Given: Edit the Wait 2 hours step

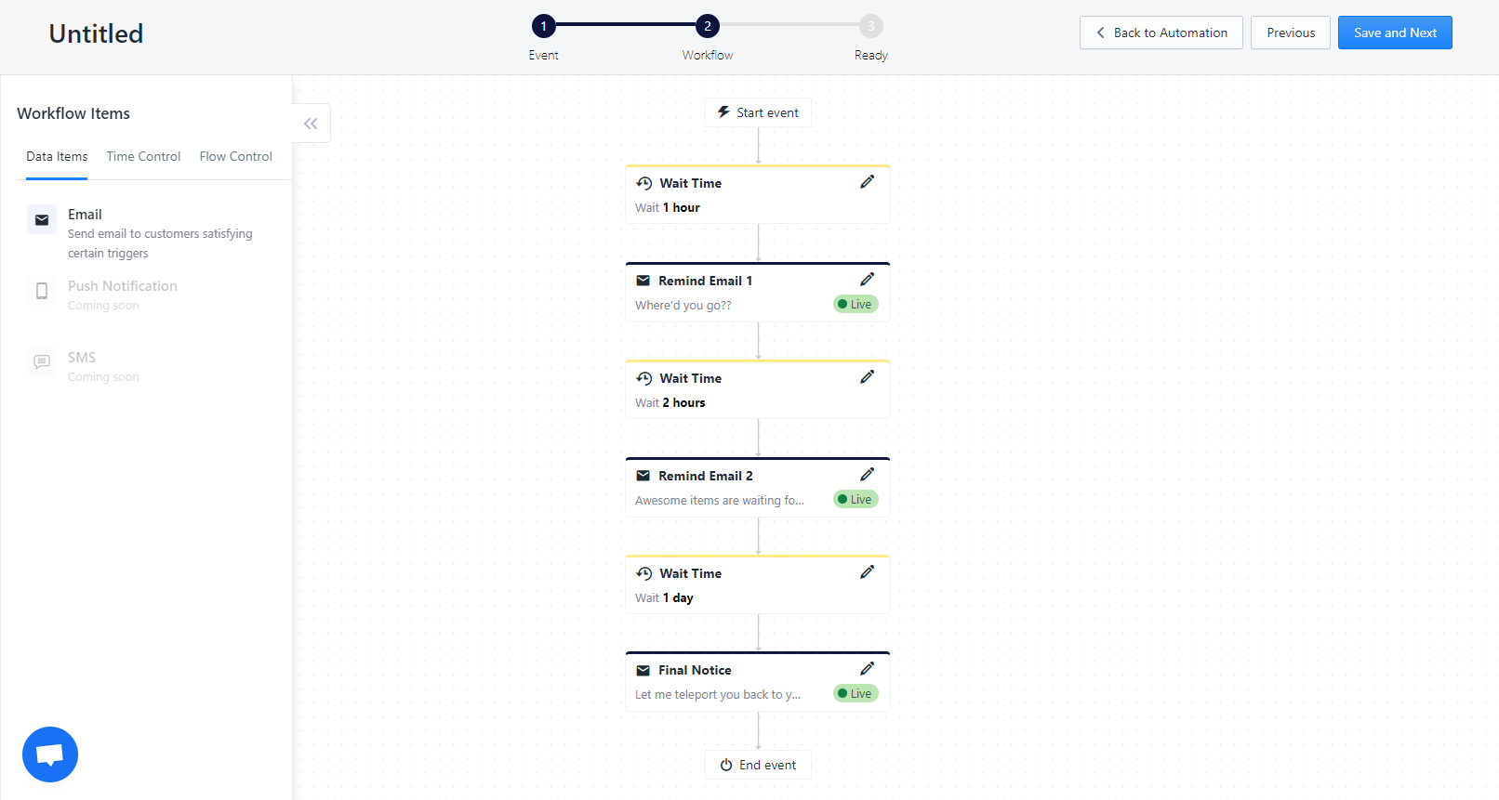Looking at the screenshot, I should click(x=867, y=377).
